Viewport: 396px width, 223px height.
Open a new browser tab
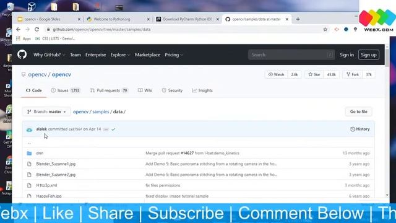[x=298, y=19]
